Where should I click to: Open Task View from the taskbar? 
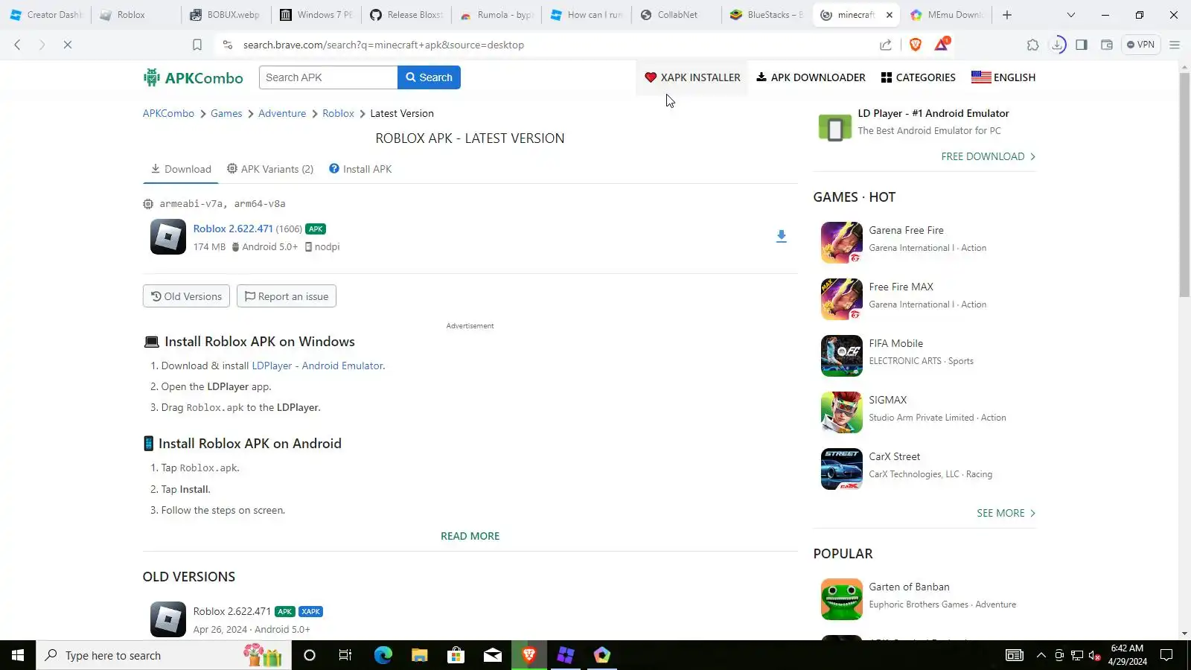pos(345,655)
